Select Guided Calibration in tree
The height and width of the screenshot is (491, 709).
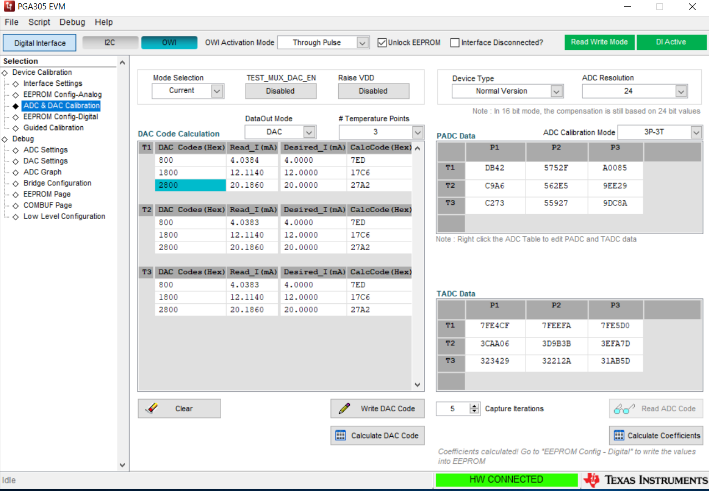[x=54, y=128]
